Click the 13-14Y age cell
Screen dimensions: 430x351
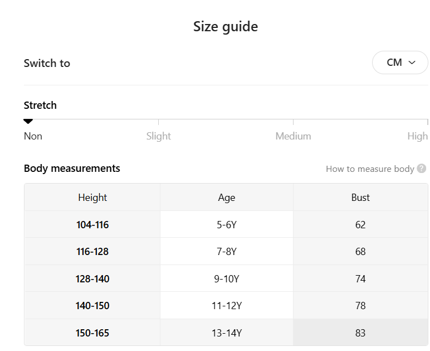tap(227, 333)
